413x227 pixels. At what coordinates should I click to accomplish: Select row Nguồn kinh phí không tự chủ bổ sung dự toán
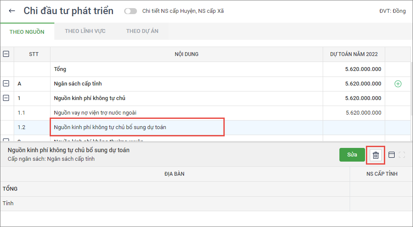pyautogui.click(x=110, y=127)
